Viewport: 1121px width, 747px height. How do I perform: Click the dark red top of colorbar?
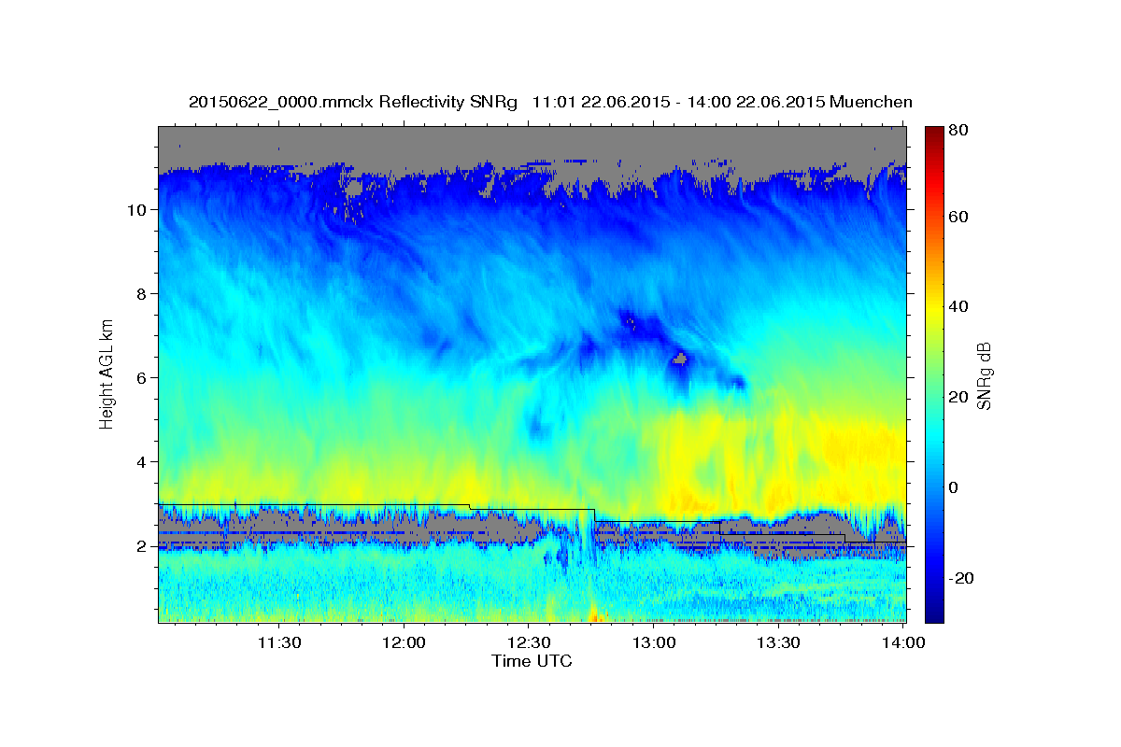(934, 136)
